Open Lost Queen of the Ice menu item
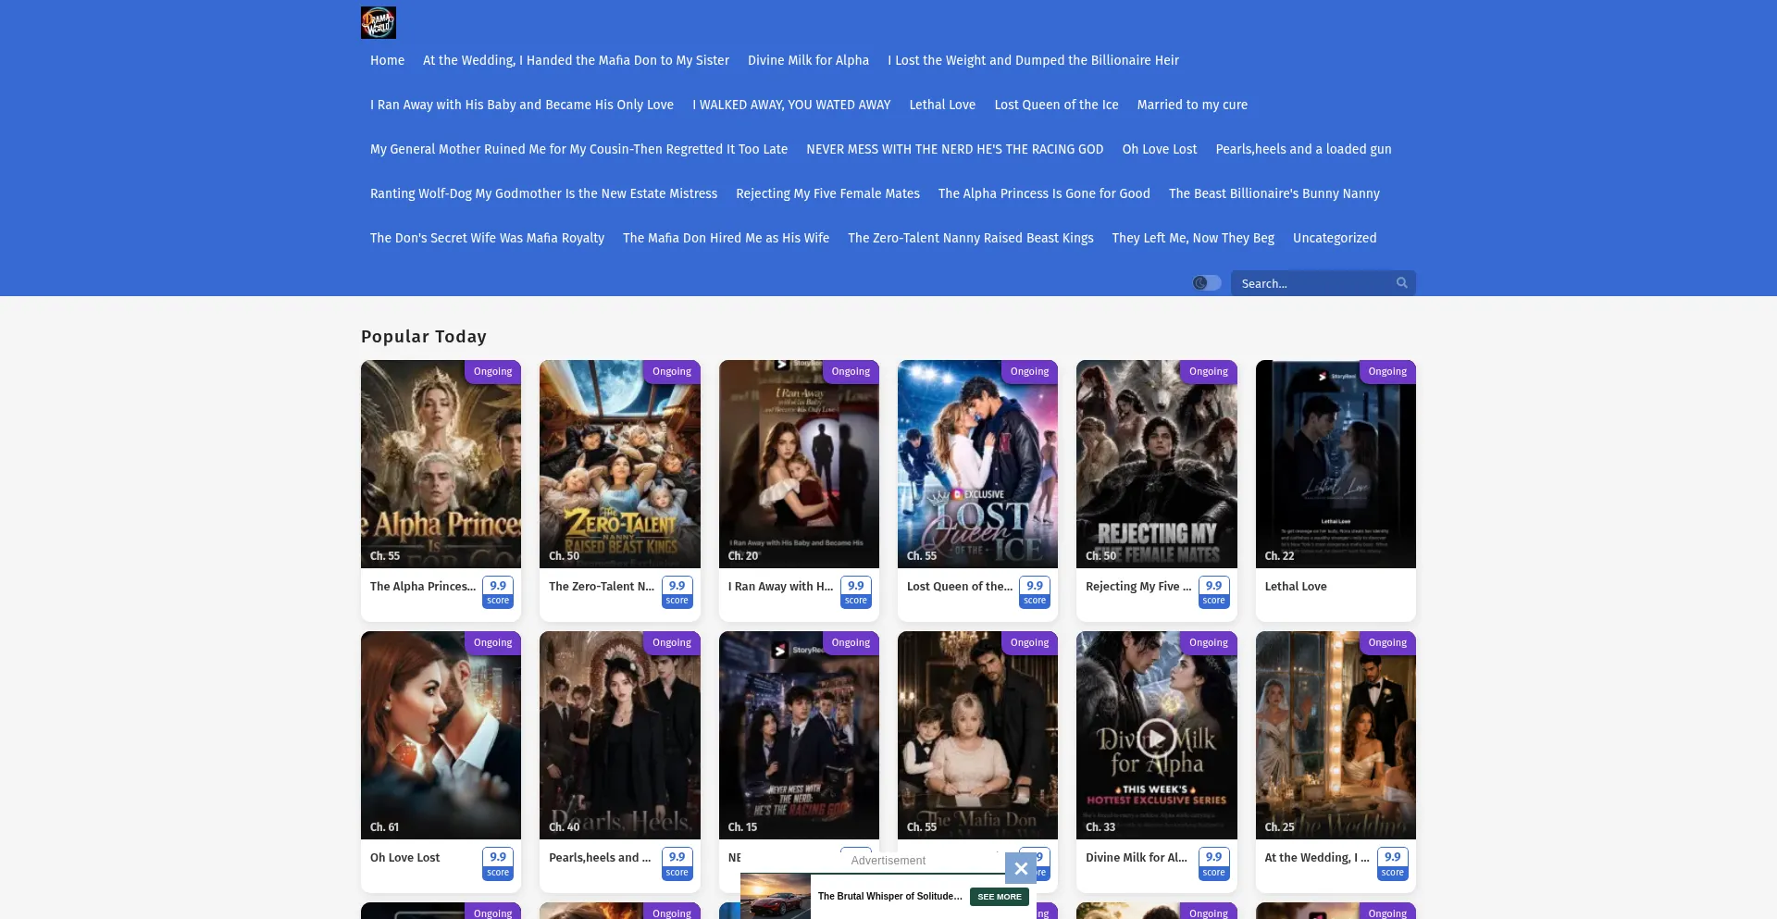Screen dimensions: 1777x919 coord(1056,105)
